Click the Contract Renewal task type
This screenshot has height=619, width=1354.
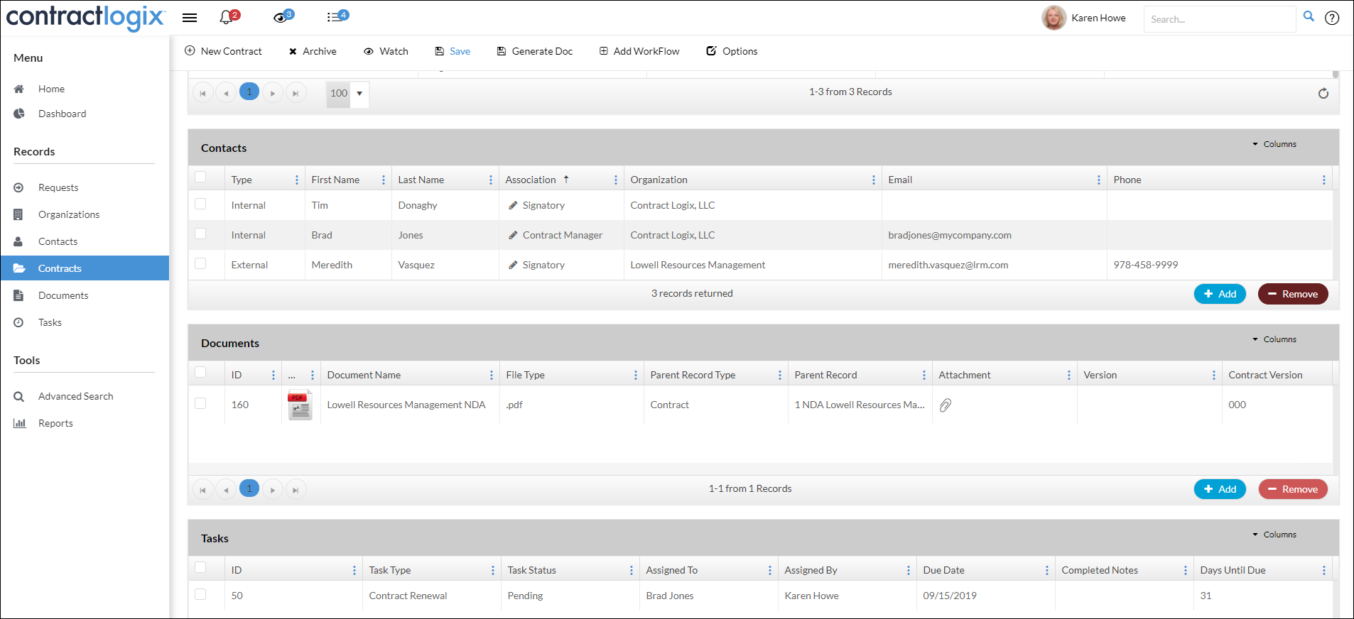[408, 596]
